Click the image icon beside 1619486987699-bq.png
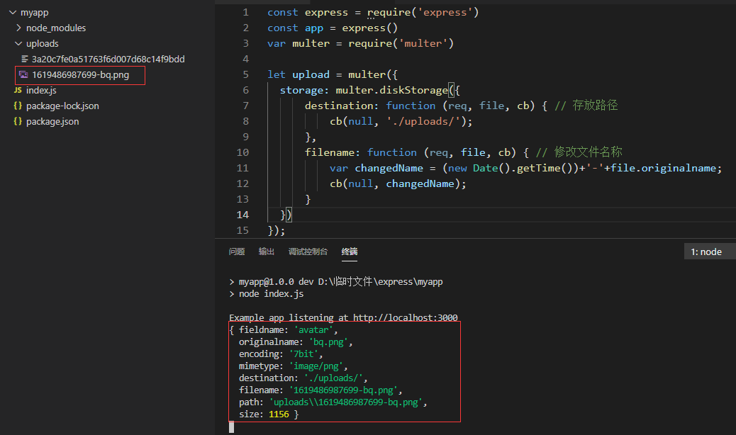 (x=23, y=74)
